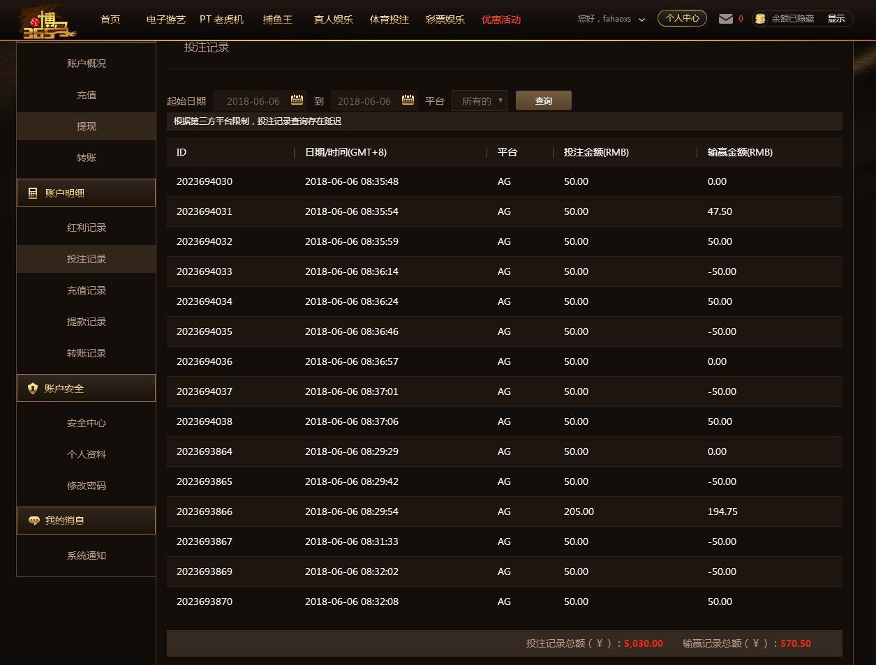Image resolution: width=876 pixels, height=665 pixels.
Task: Click the 账户安全 section header
Action: tap(86, 388)
